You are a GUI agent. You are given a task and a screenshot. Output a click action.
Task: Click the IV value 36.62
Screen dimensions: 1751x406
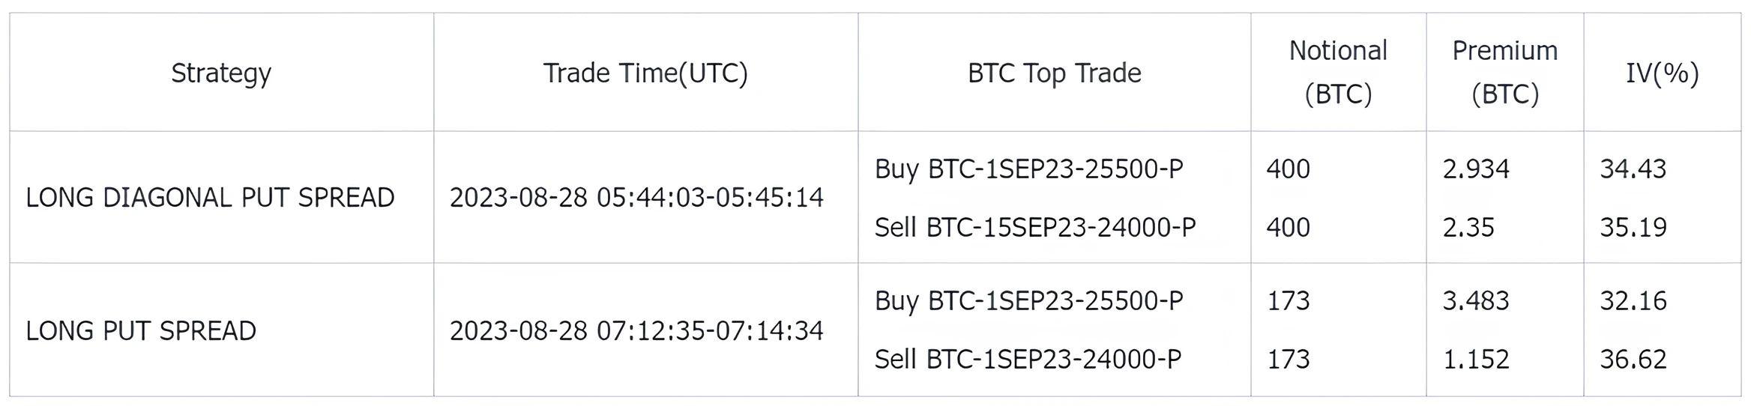[x=1633, y=359]
